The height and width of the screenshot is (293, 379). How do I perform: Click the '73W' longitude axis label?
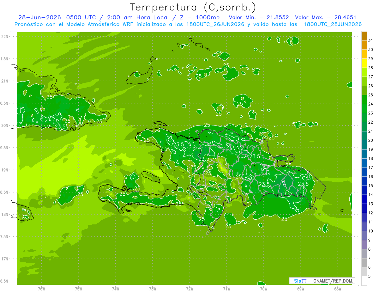point(153,289)
